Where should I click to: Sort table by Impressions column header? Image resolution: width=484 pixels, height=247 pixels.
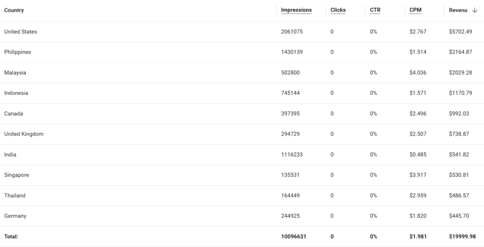point(296,10)
